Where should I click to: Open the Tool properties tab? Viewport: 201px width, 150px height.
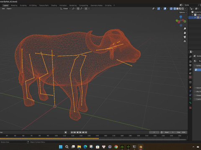pos(190,57)
